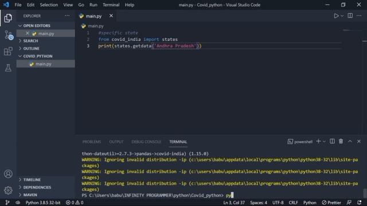Open the Terminal menu

111,5
